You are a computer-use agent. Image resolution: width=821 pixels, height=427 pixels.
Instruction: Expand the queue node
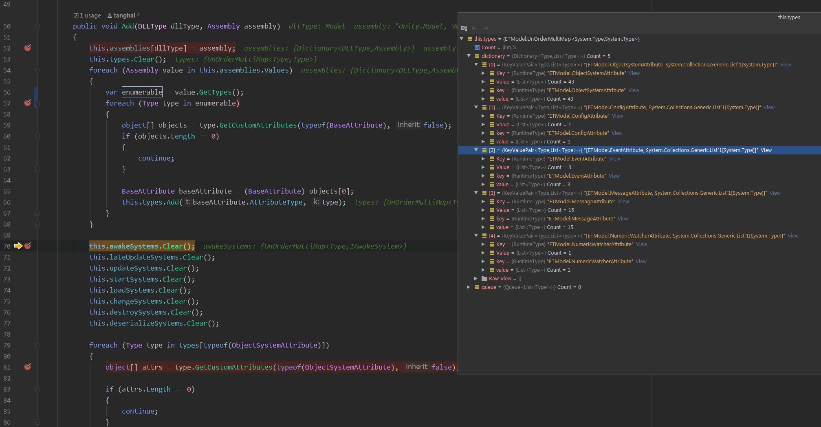(x=469, y=287)
